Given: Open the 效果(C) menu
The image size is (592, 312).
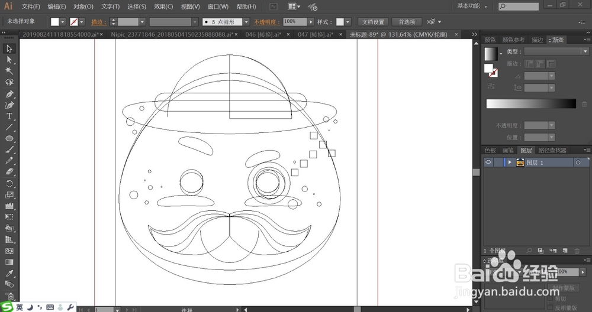Looking at the screenshot, I should click(163, 6).
